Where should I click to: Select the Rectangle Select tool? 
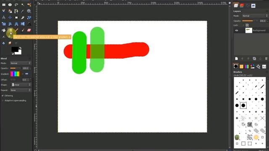(x=4, y=5)
